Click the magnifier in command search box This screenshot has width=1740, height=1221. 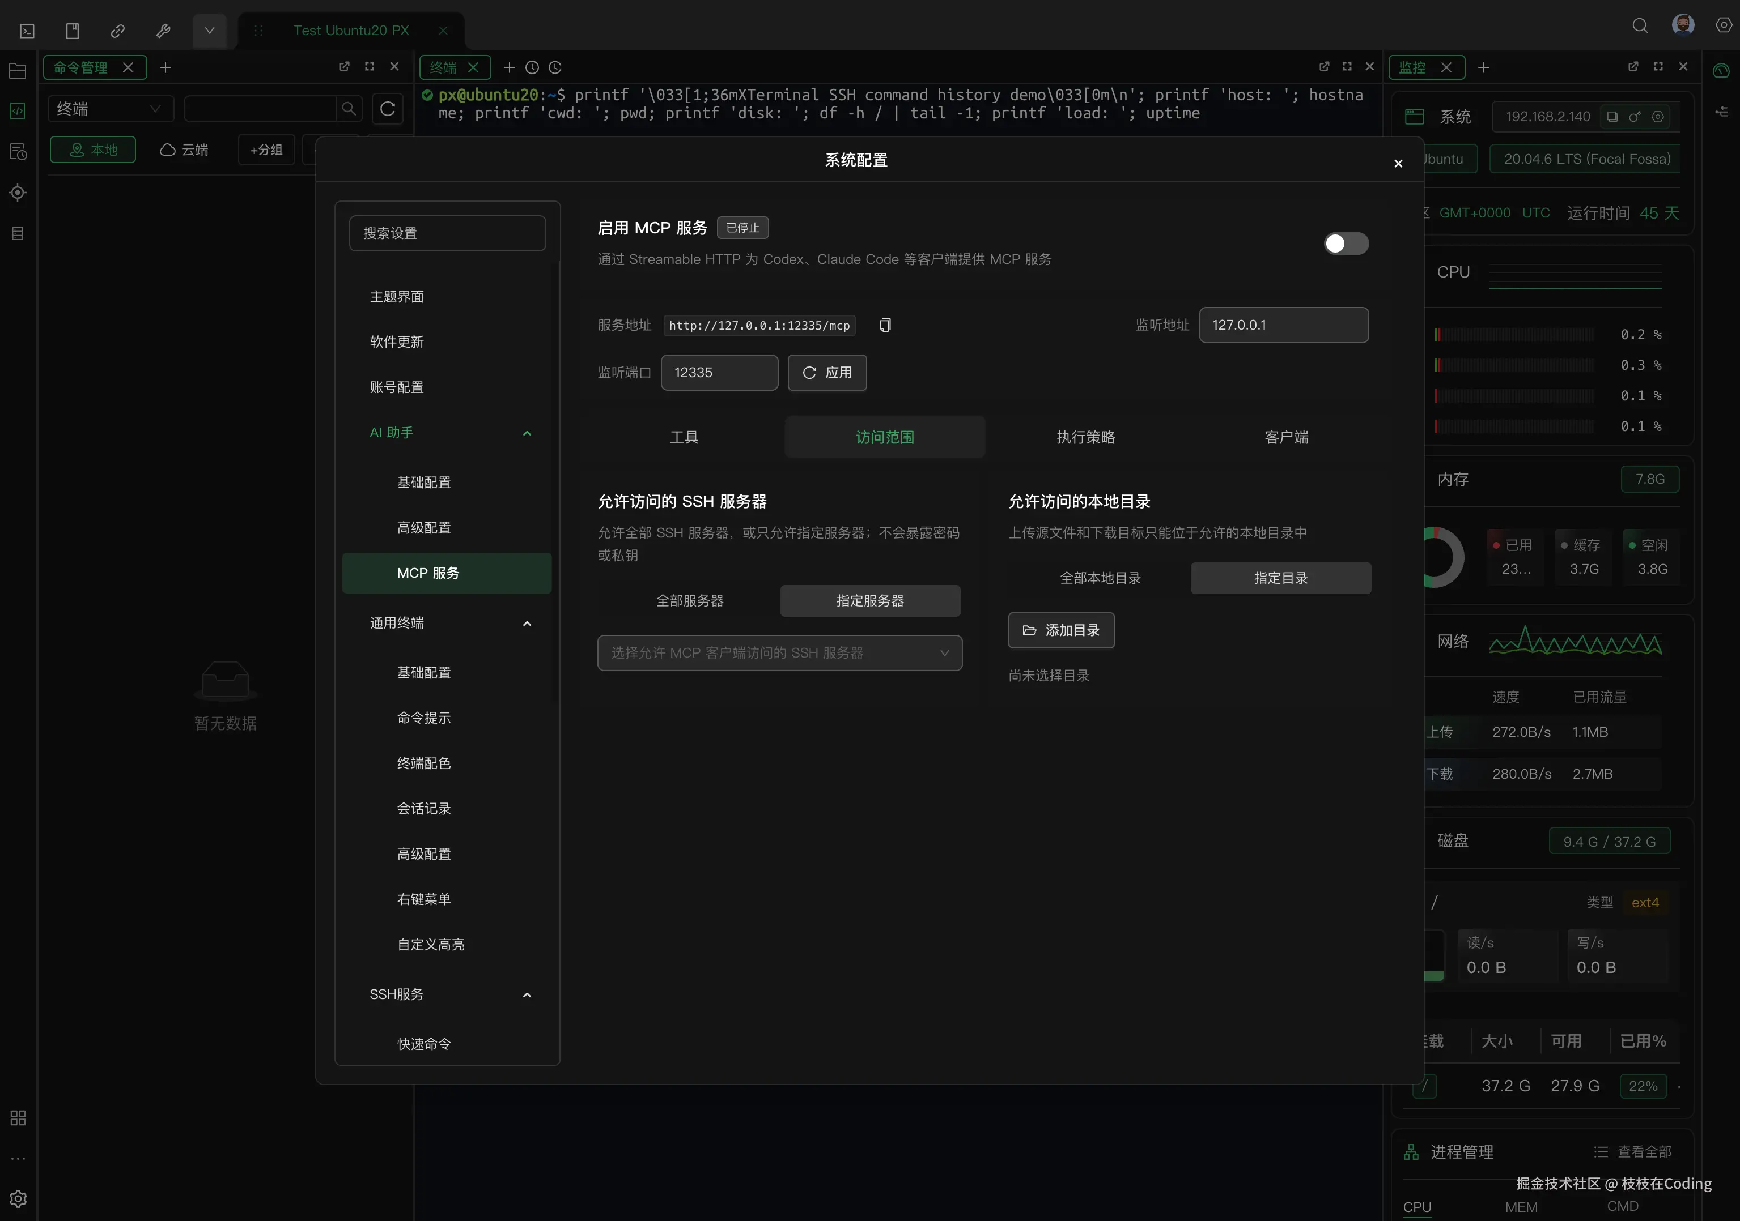349,109
